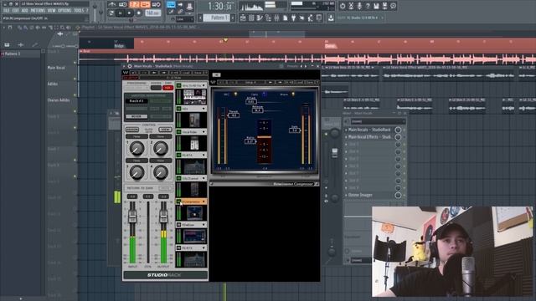Click the Bridge timeline marker
The width and height of the screenshot is (536, 301).
119,46
